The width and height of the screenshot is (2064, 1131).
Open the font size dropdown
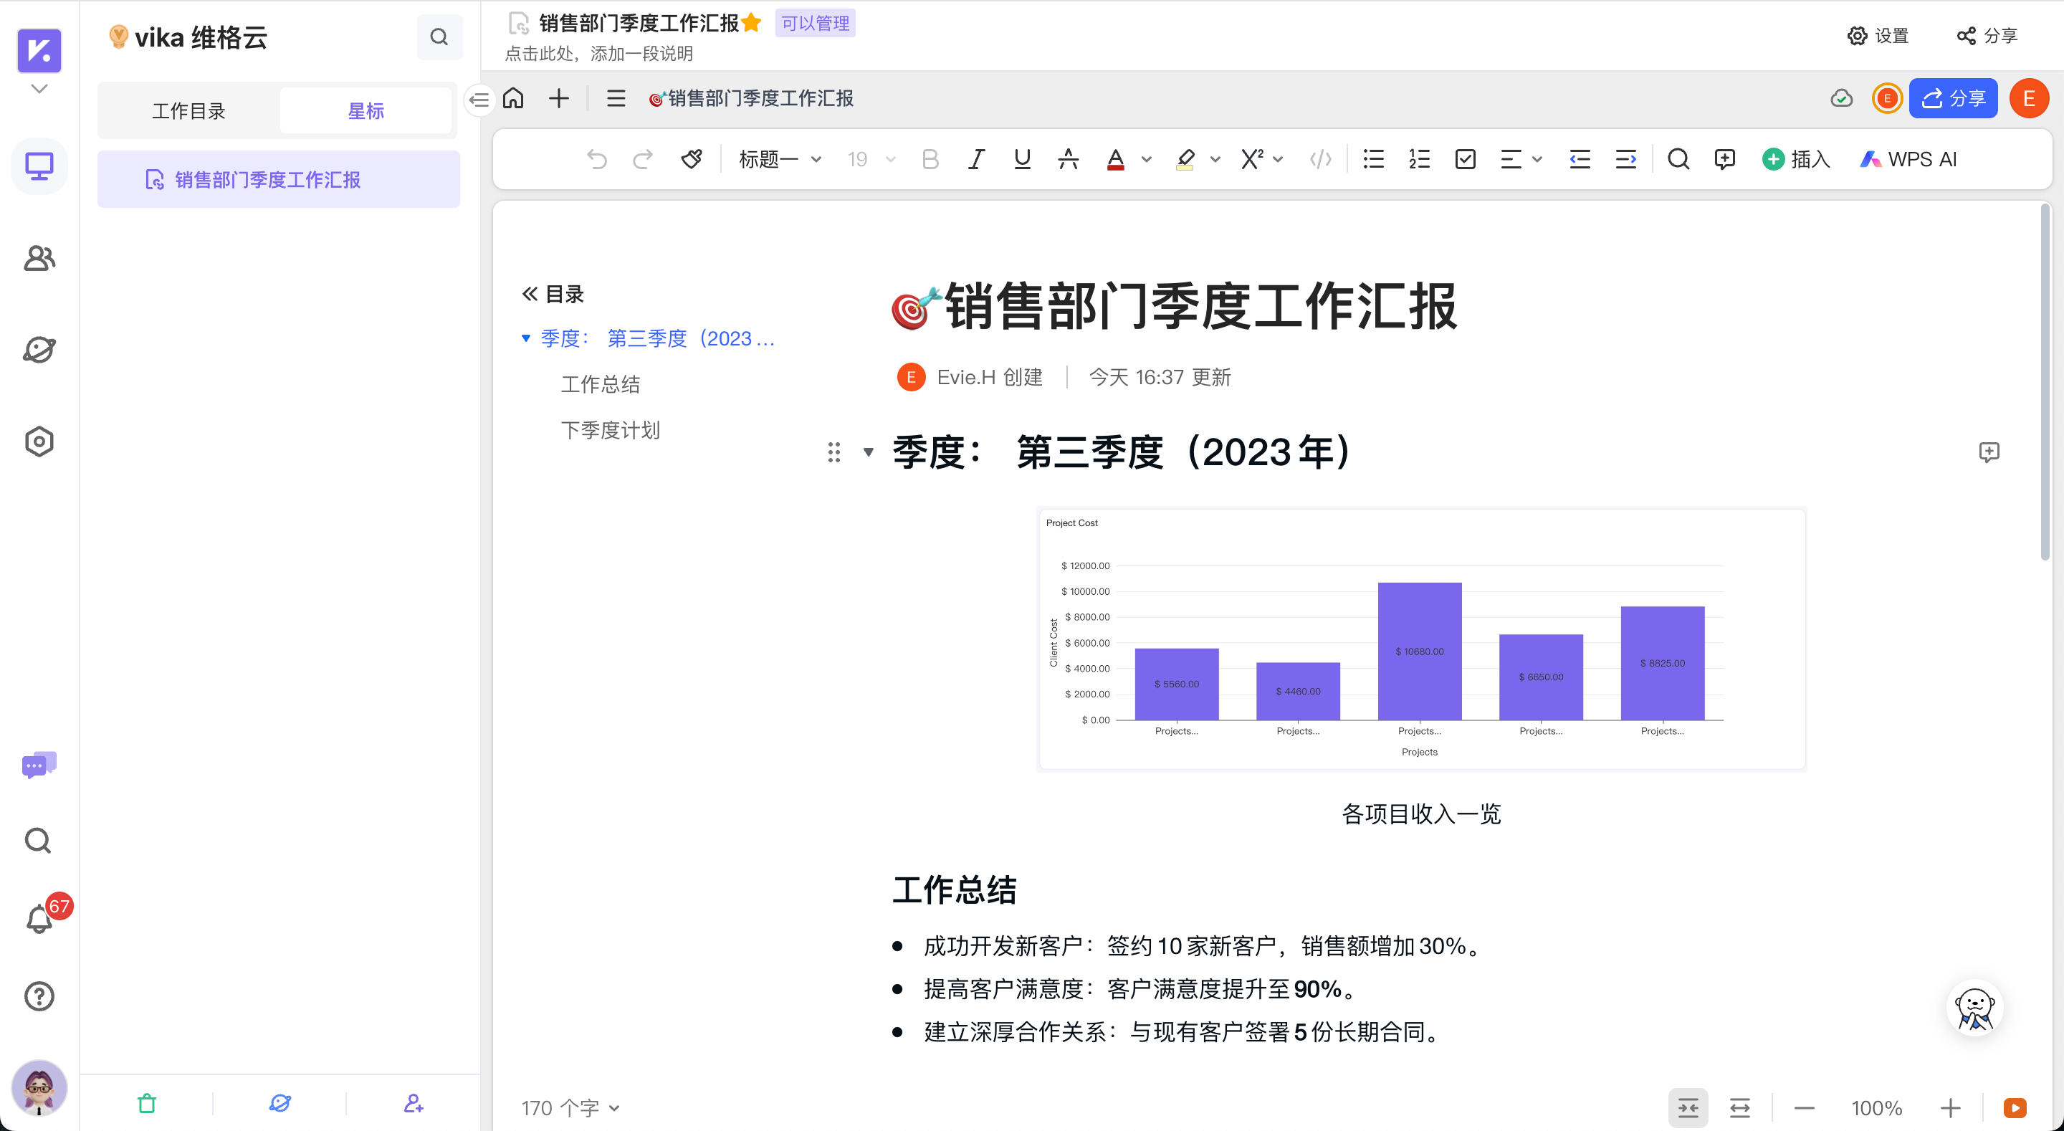[869, 158]
